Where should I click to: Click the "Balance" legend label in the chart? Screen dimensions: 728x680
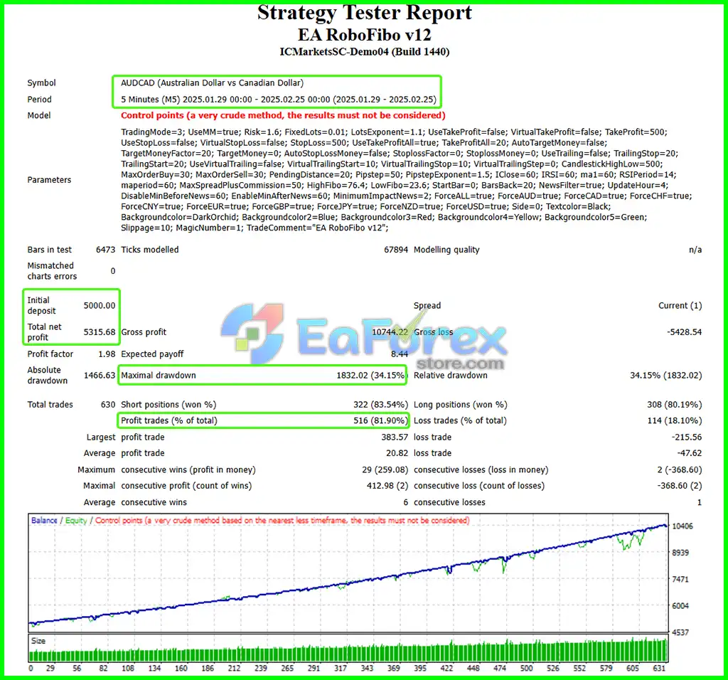44,520
